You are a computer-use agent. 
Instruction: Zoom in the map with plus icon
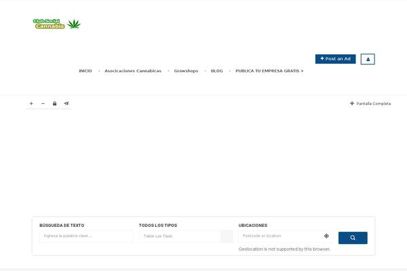31,104
